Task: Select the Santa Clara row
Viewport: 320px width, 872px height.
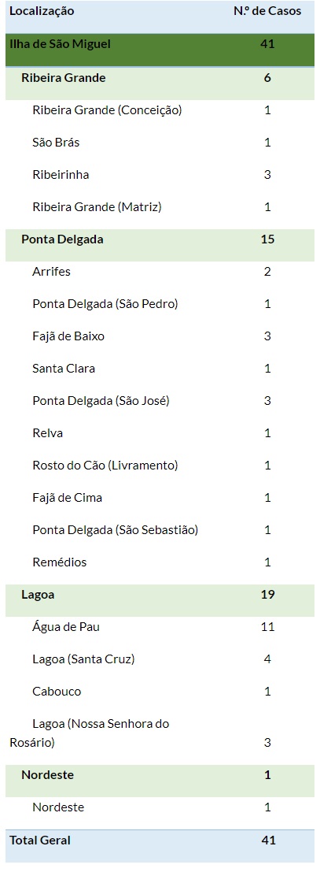Action: coord(160,368)
